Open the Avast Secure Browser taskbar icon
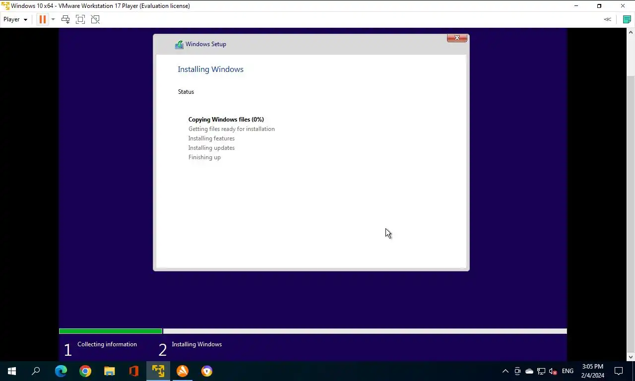The height and width of the screenshot is (381, 635). 207,371
